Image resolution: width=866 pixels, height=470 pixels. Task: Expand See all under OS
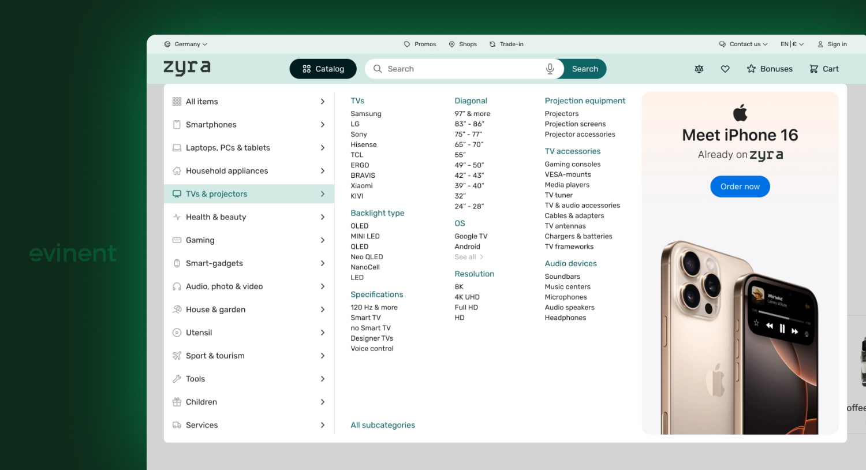click(469, 257)
